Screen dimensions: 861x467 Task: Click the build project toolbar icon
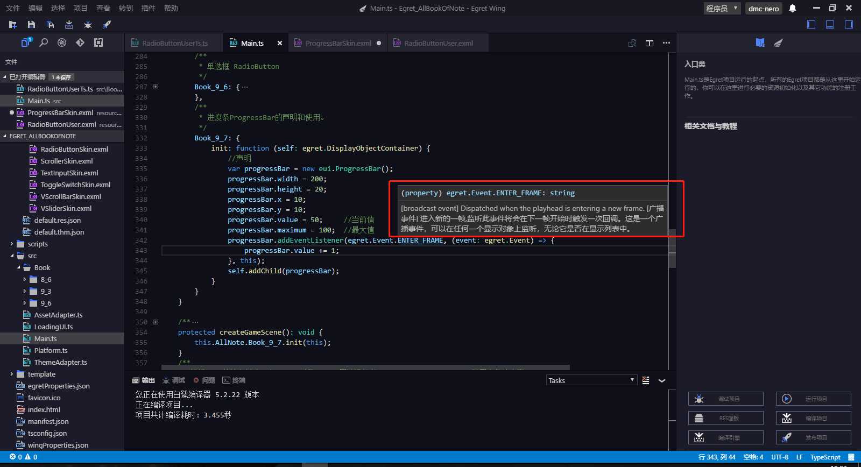[x=69, y=25]
